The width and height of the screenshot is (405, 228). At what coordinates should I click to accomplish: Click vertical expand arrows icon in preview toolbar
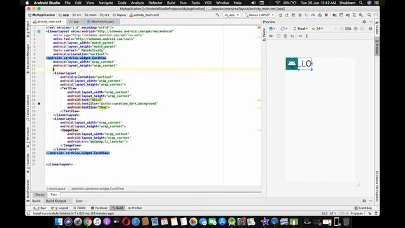[307, 36]
